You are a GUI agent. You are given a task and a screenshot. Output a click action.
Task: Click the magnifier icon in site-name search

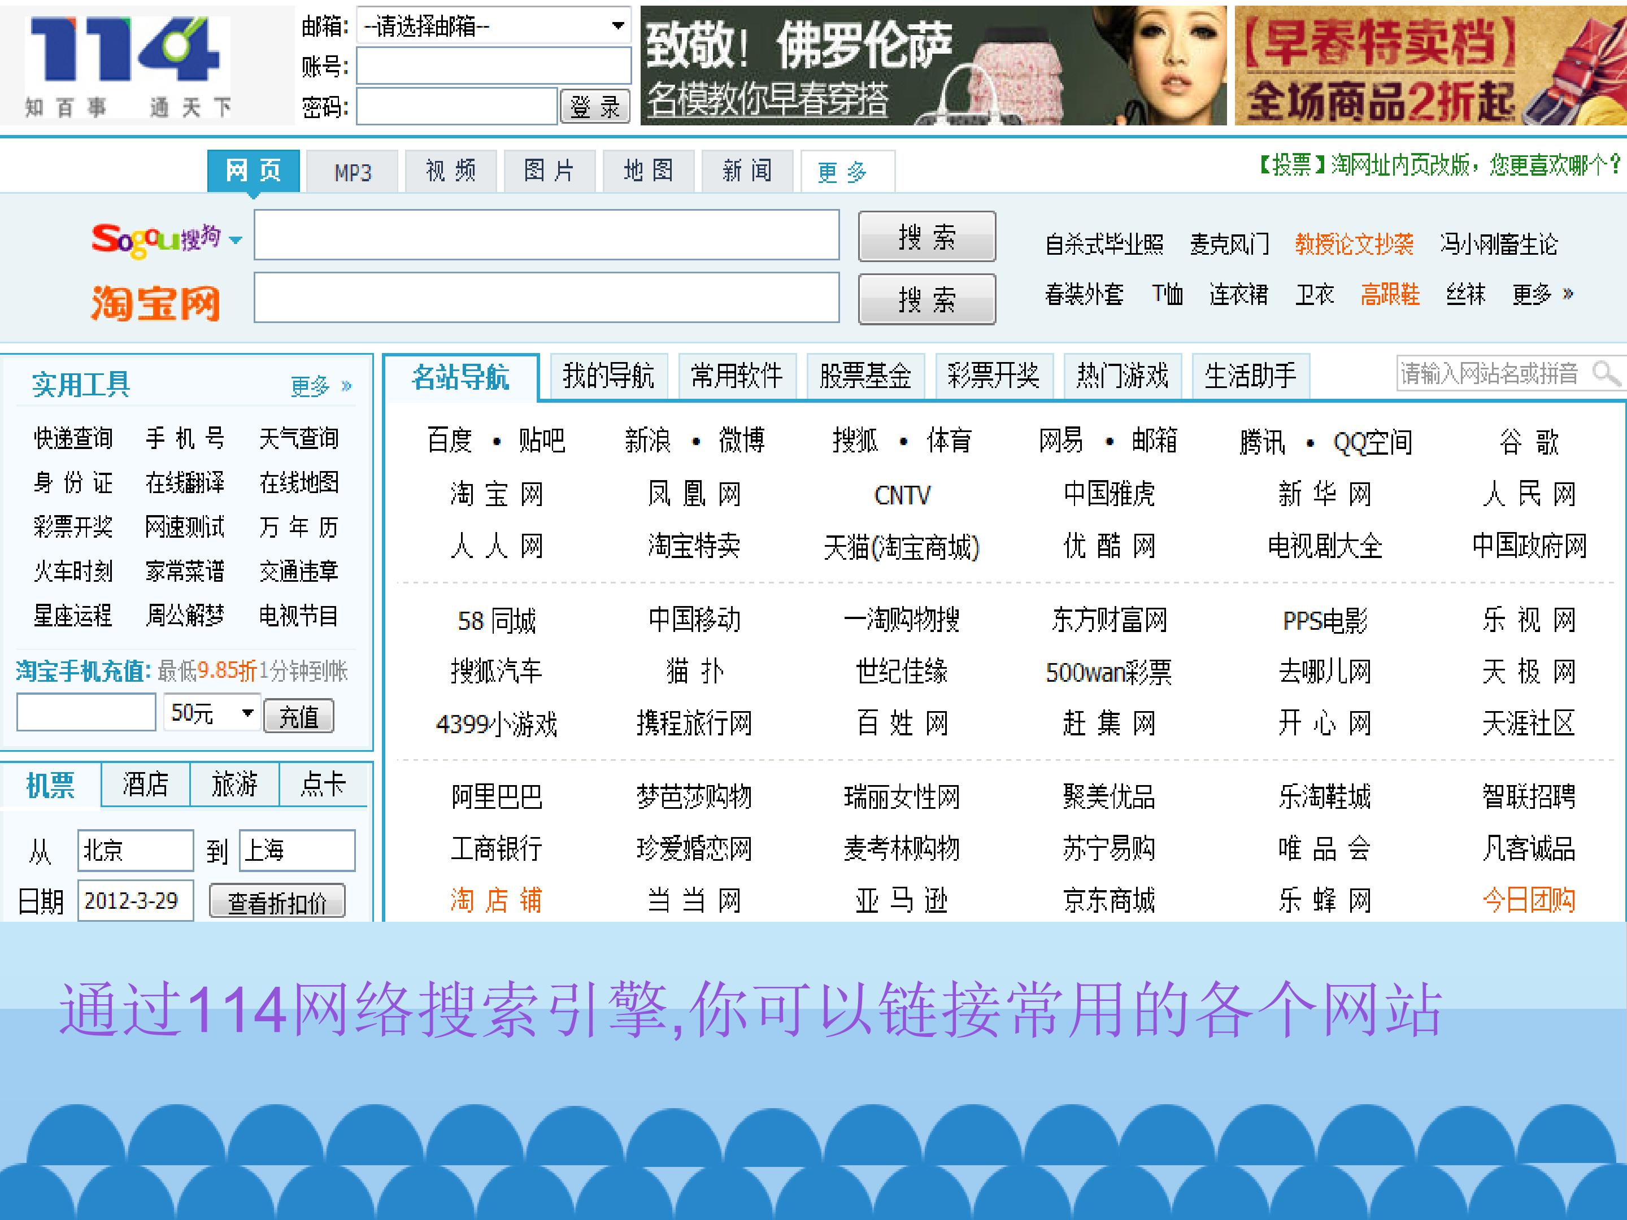1605,373
